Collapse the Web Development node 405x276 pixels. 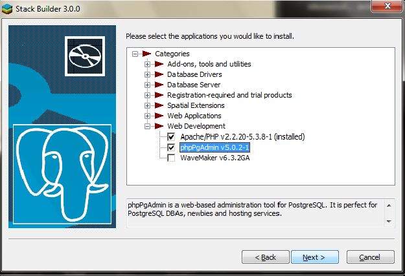147,126
